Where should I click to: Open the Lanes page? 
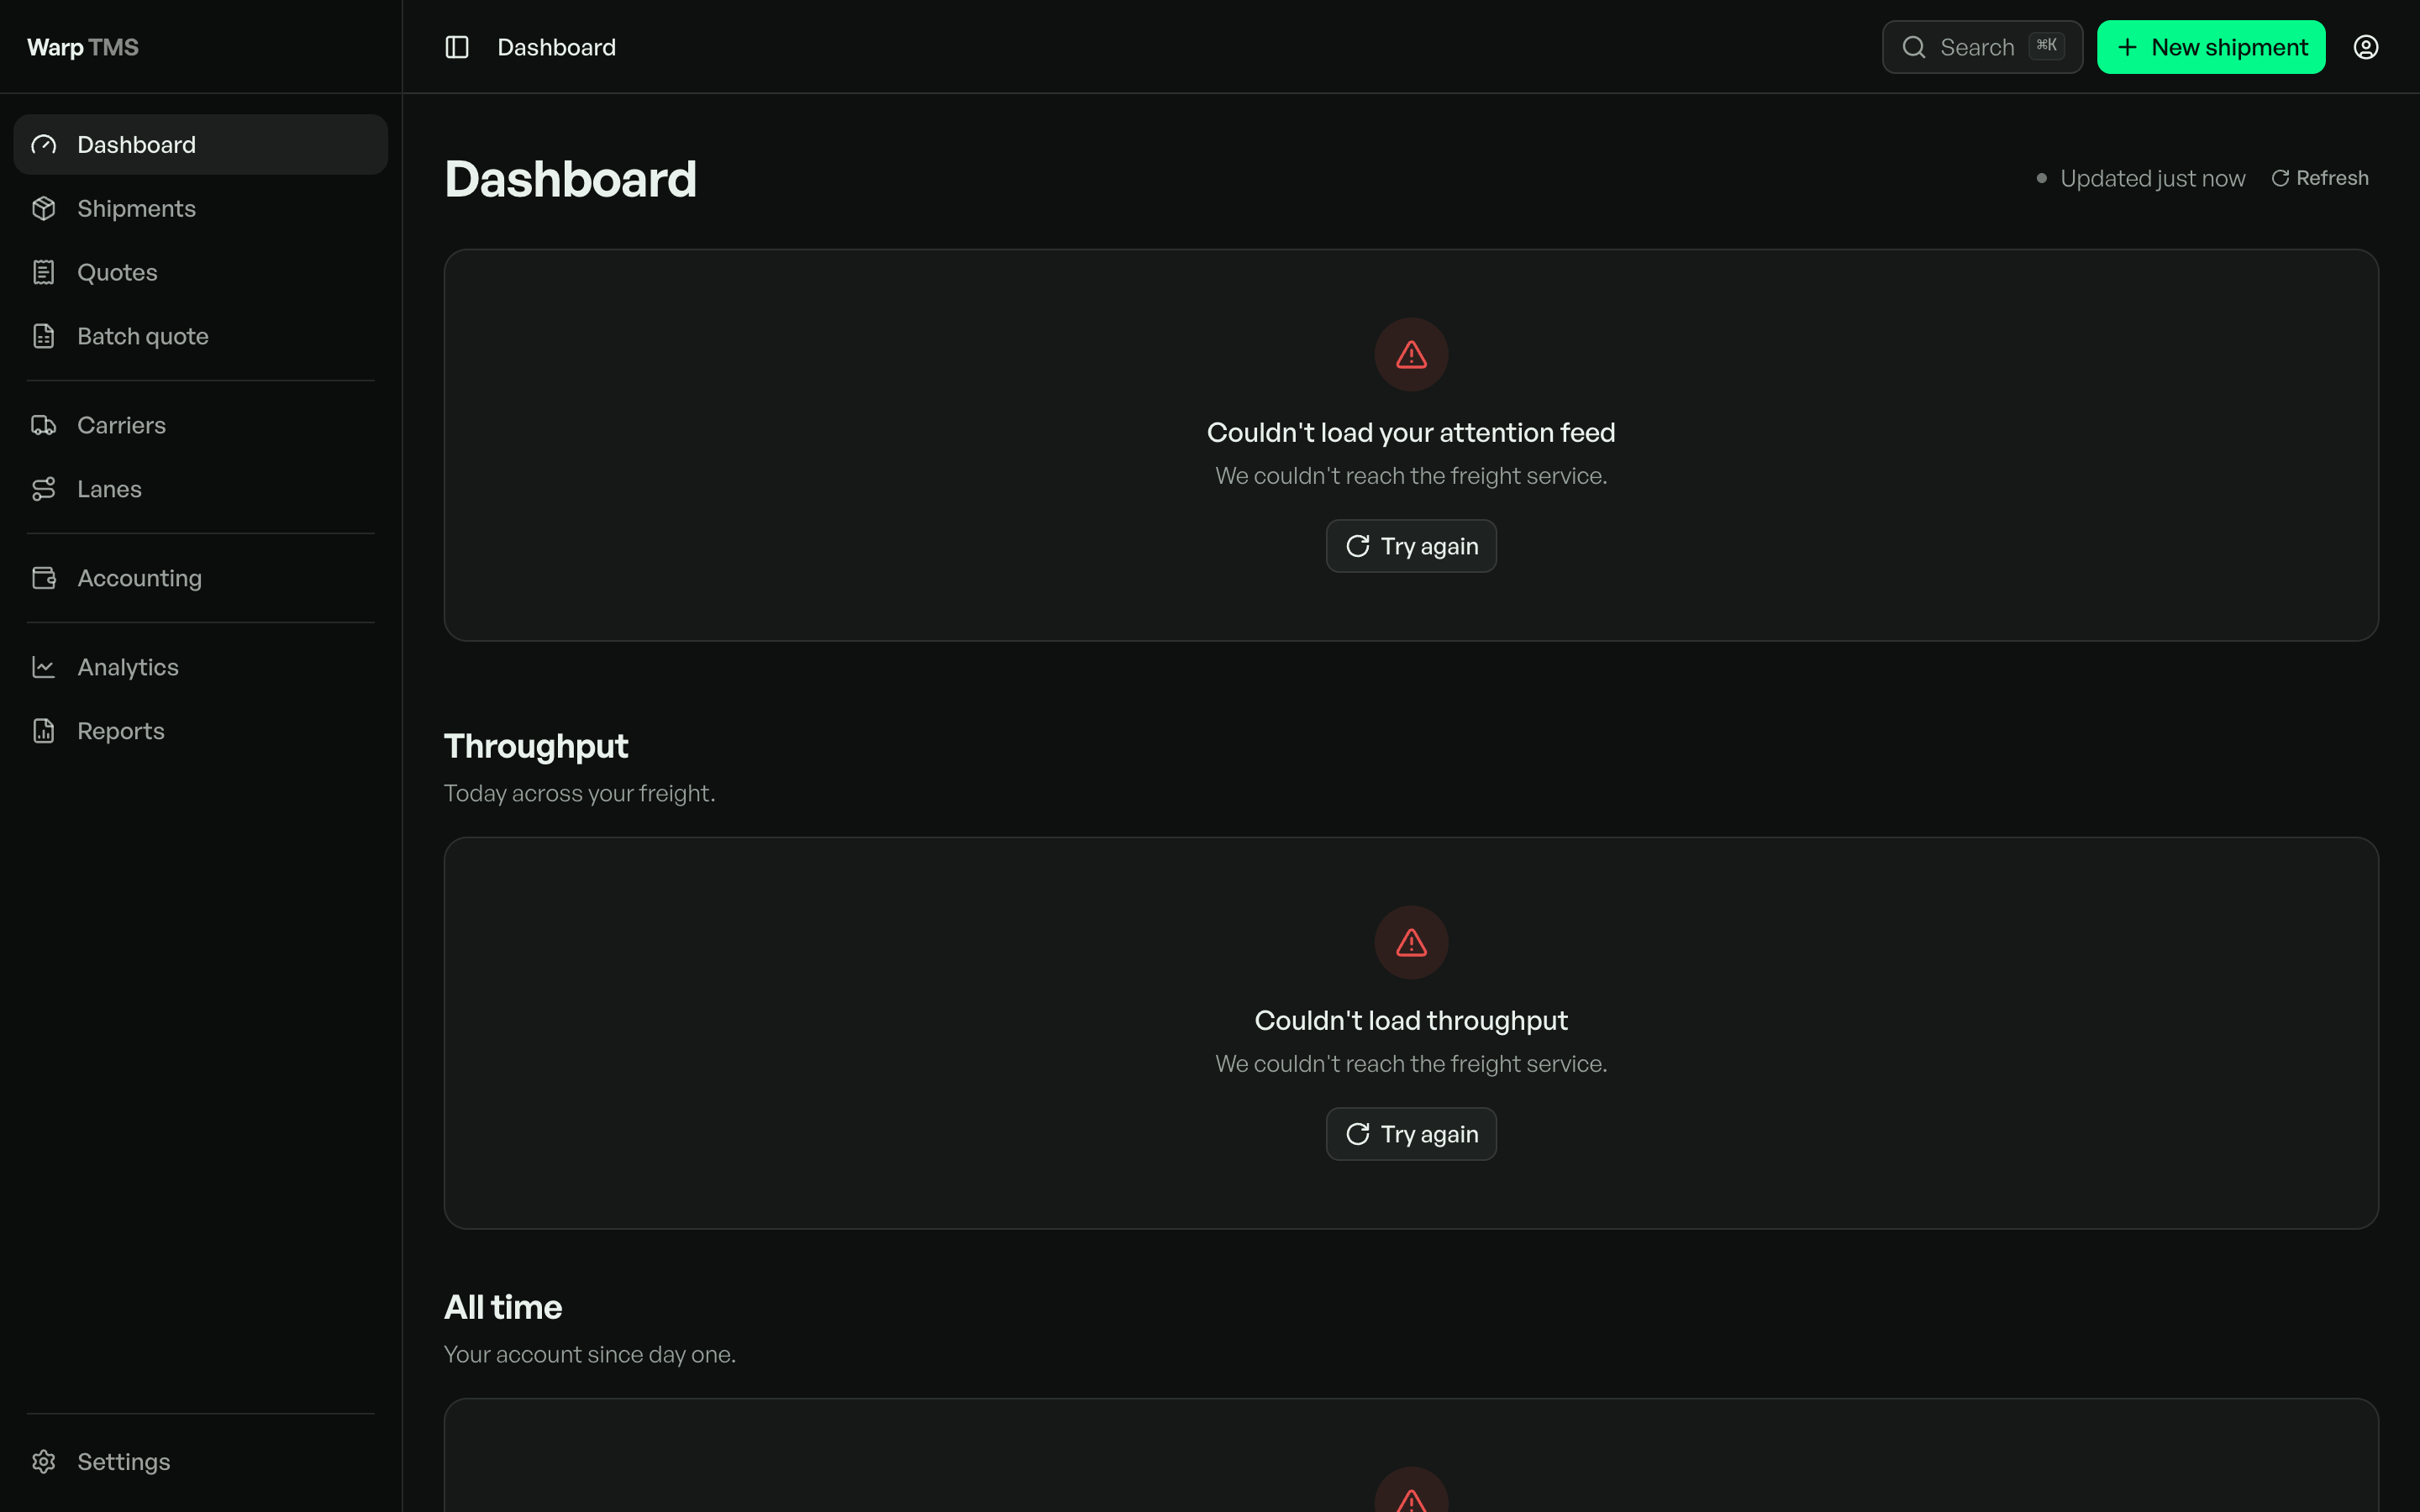pyautogui.click(x=200, y=490)
